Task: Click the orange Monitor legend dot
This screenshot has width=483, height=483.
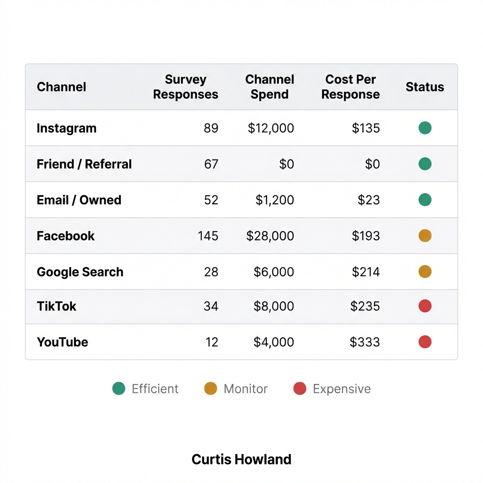Action: click(210, 389)
